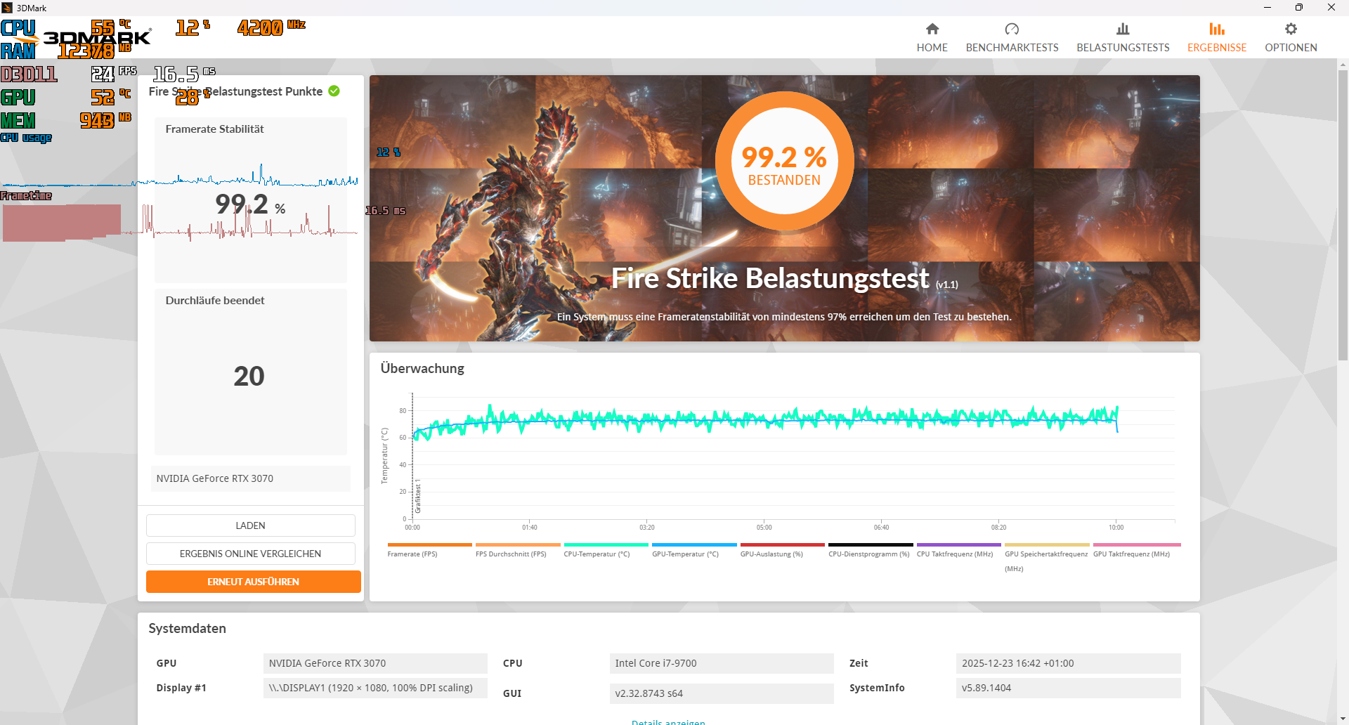
Task: Click the vertical scrollbar thumb
Action: (1343, 215)
